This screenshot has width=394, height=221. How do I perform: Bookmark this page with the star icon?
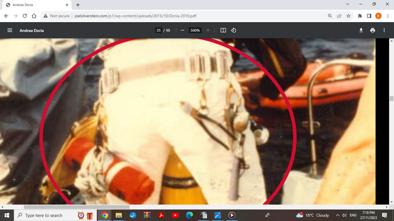click(x=348, y=16)
